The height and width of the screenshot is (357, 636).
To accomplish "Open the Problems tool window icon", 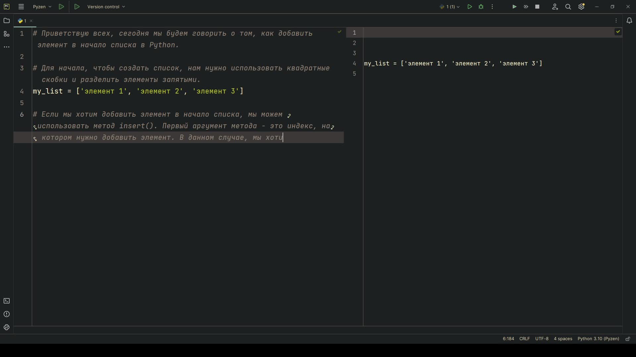I will (7, 314).
